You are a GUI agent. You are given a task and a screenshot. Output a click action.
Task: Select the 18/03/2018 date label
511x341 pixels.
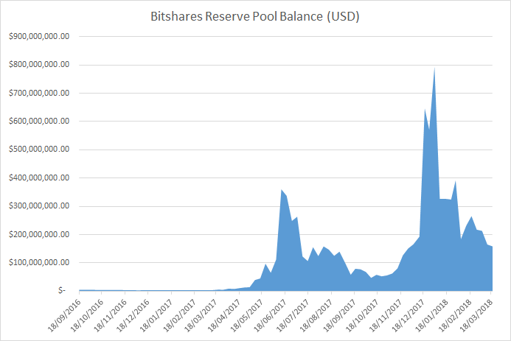(476, 314)
